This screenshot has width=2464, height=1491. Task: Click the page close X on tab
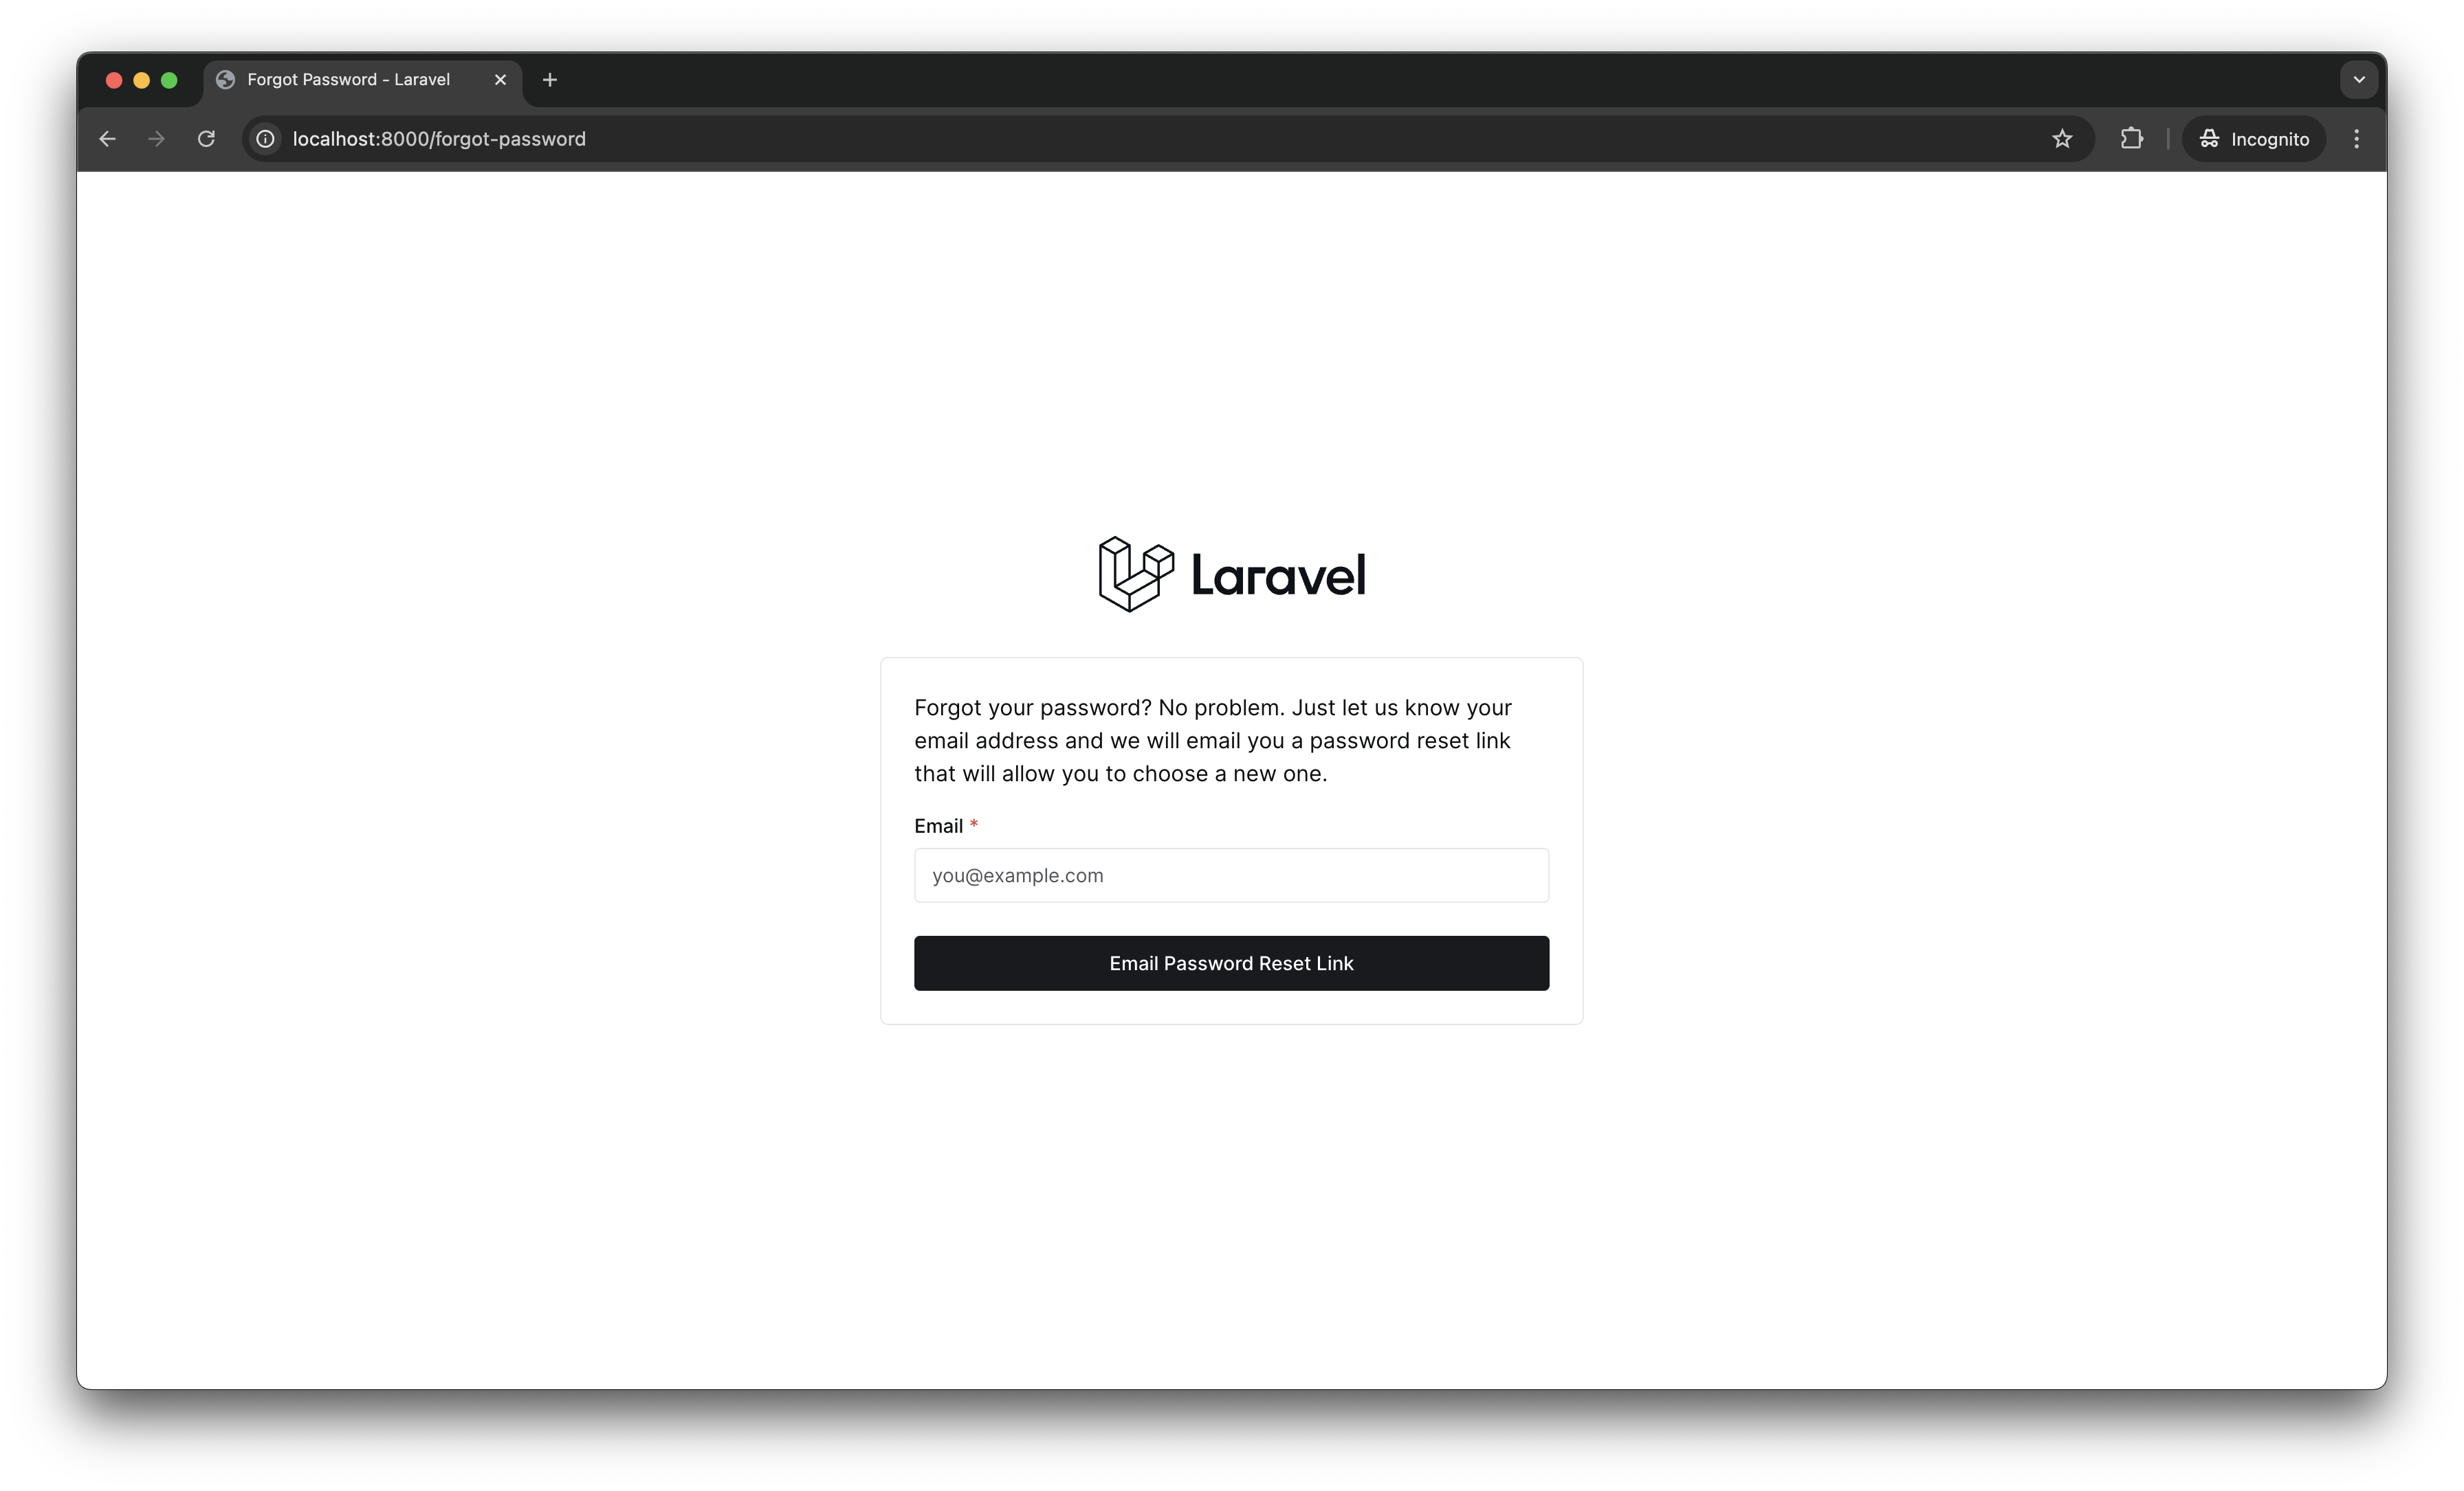[496, 79]
